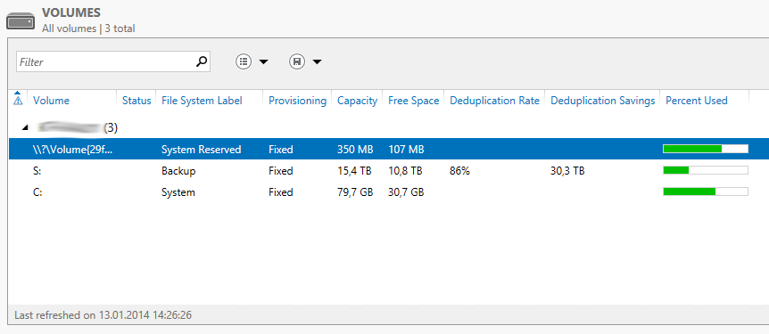This screenshot has width=769, height=334.
Task: Sort by Volume column header
Action: click(x=51, y=101)
